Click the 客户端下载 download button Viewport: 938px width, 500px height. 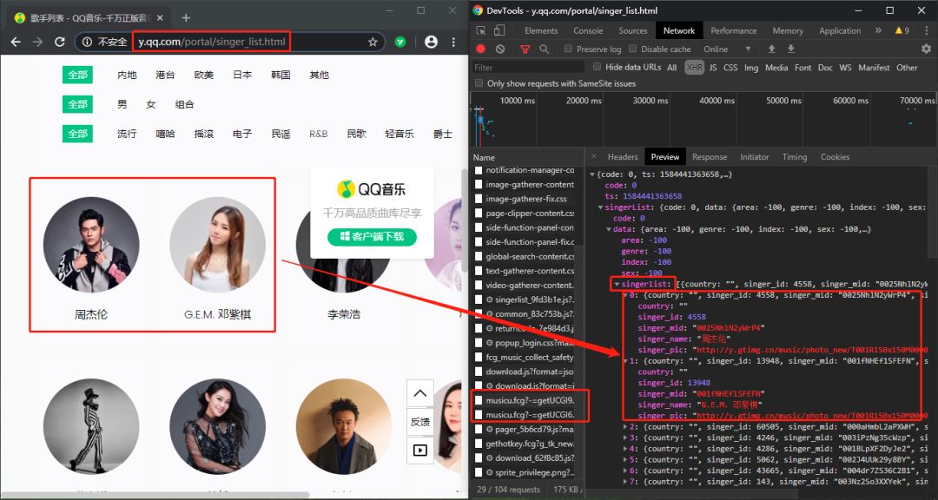click(x=372, y=236)
